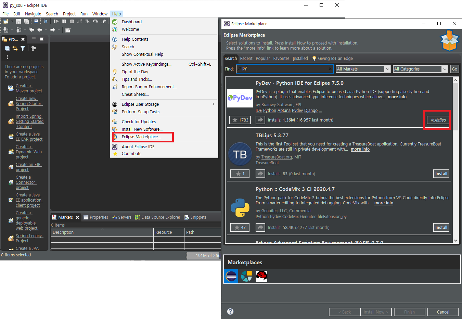Select the Red Hat marketplace catalog icon
462x319 pixels.
(262, 276)
